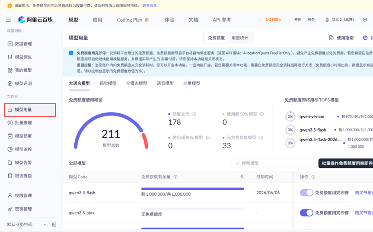Click the 模型监控 pie chart icon
Image resolution: width=373 pixels, height=232 pixels.
(10, 149)
